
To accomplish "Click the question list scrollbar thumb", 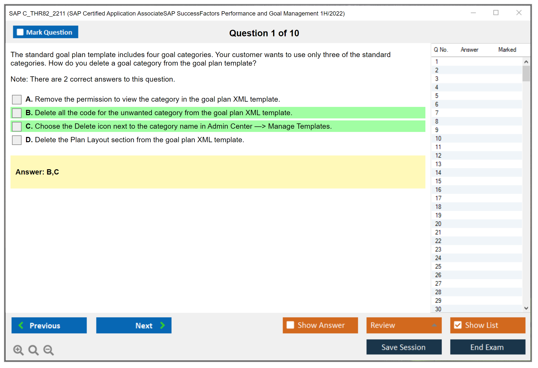I will [x=526, y=73].
